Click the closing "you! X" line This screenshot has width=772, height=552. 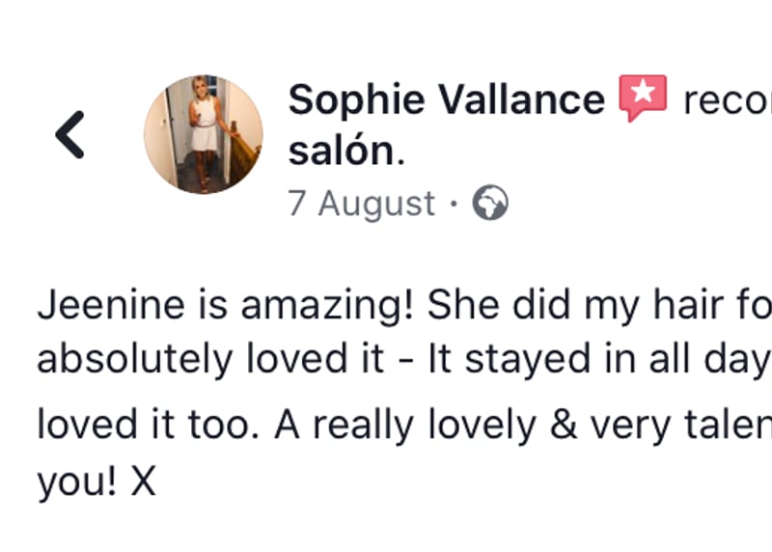point(96,480)
